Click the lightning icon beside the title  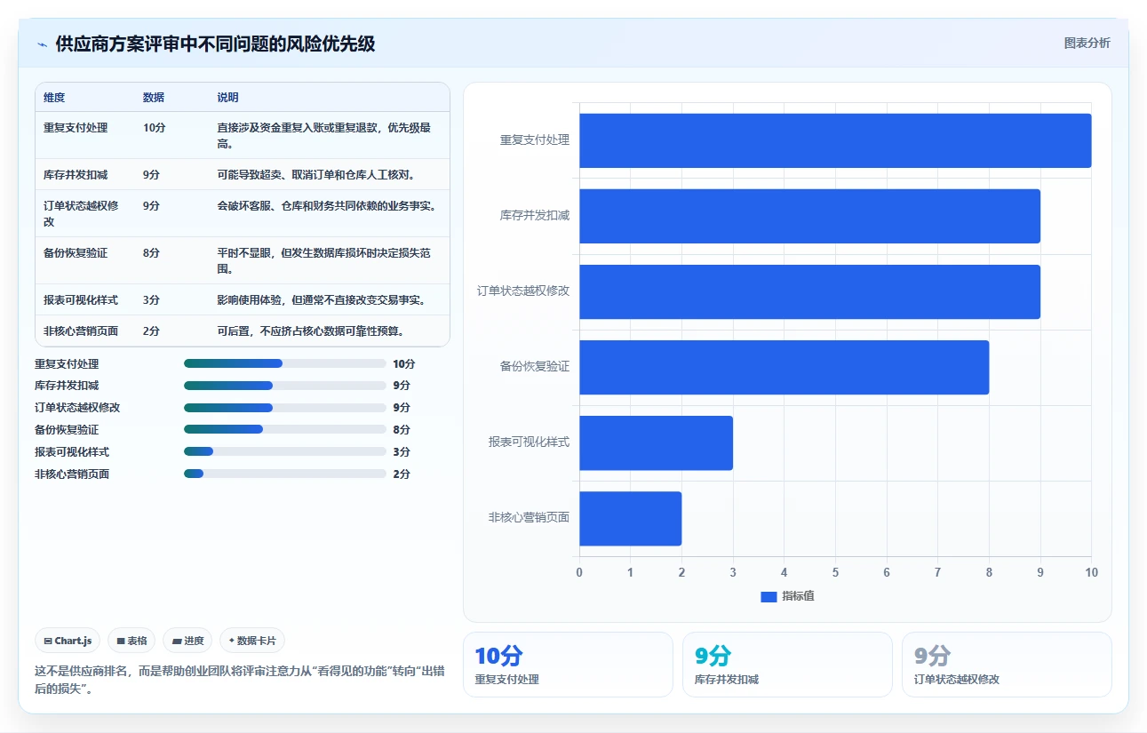[x=43, y=44]
